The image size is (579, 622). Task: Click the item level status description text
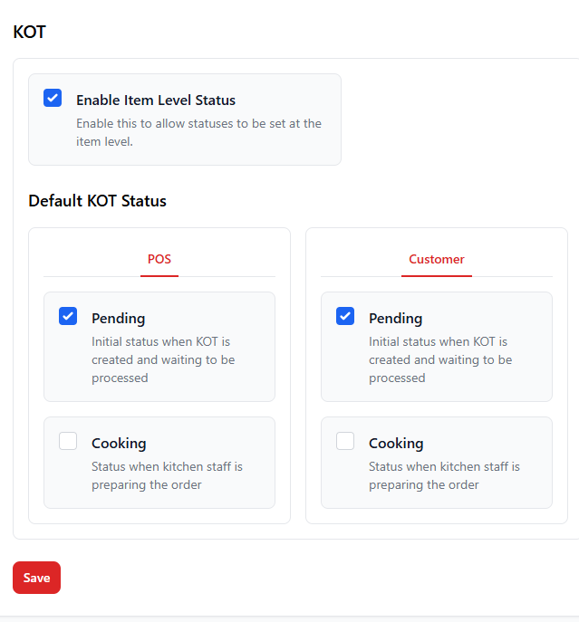(x=198, y=132)
